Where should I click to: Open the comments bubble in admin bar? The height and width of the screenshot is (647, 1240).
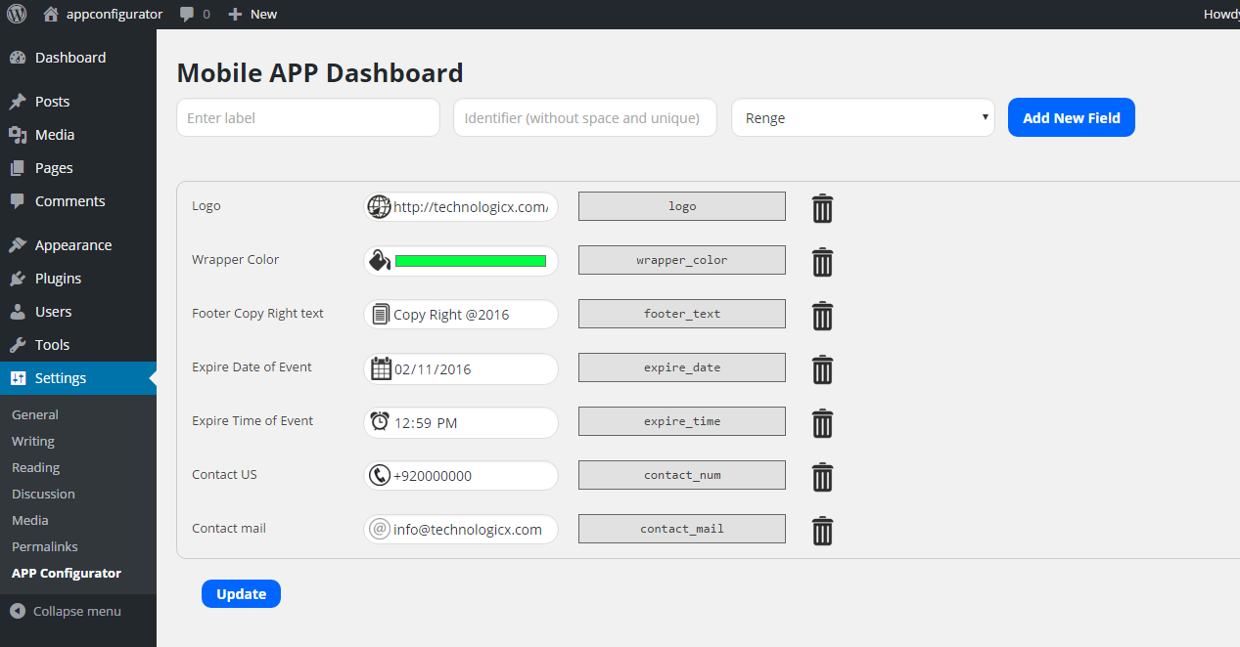pyautogui.click(x=195, y=14)
